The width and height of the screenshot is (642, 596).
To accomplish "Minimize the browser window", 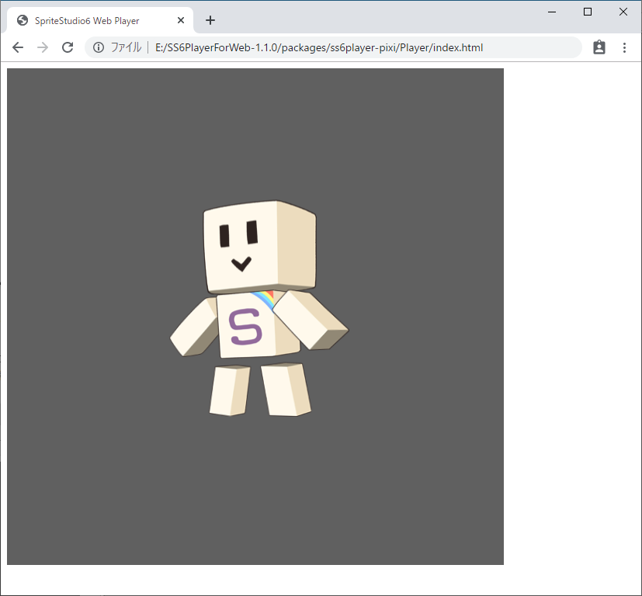I will pos(552,12).
